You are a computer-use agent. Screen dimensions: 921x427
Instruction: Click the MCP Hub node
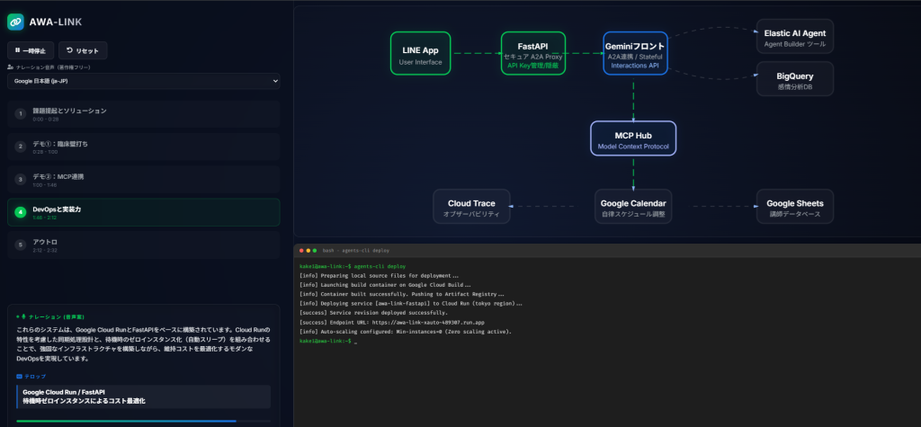pos(633,138)
